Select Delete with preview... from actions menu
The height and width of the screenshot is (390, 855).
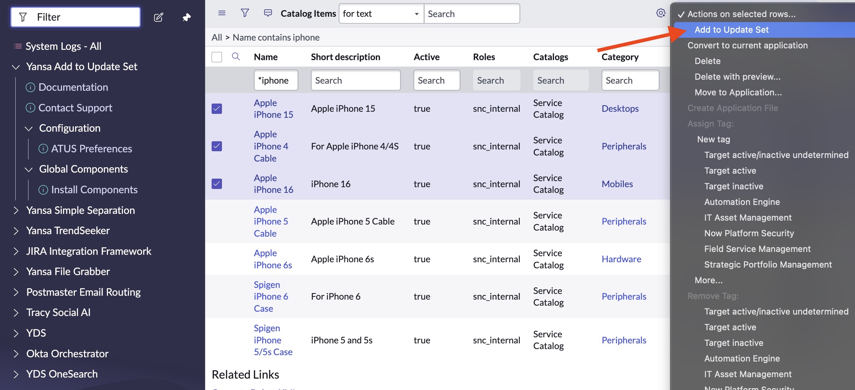click(737, 77)
